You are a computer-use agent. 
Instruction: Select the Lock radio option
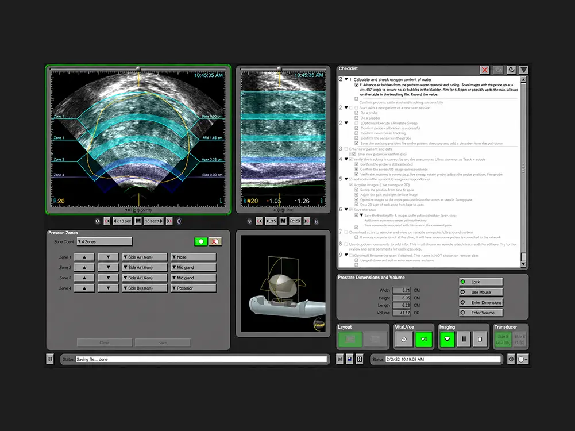481,282
